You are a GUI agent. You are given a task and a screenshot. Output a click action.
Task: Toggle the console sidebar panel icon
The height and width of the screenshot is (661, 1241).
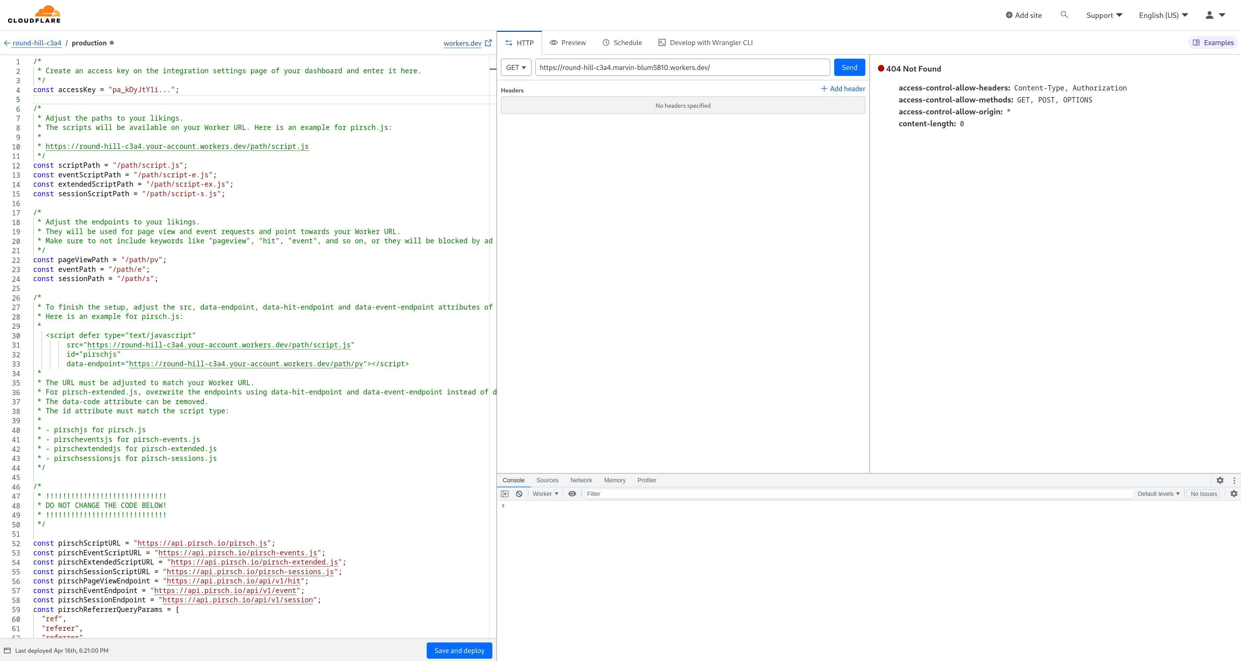point(504,494)
